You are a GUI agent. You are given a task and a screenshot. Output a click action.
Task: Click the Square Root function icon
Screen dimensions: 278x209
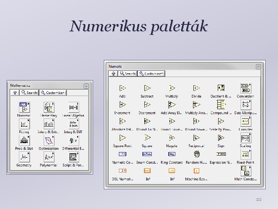click(x=122, y=137)
